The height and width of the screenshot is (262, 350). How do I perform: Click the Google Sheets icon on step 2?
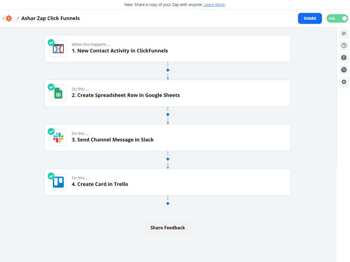[x=58, y=93]
